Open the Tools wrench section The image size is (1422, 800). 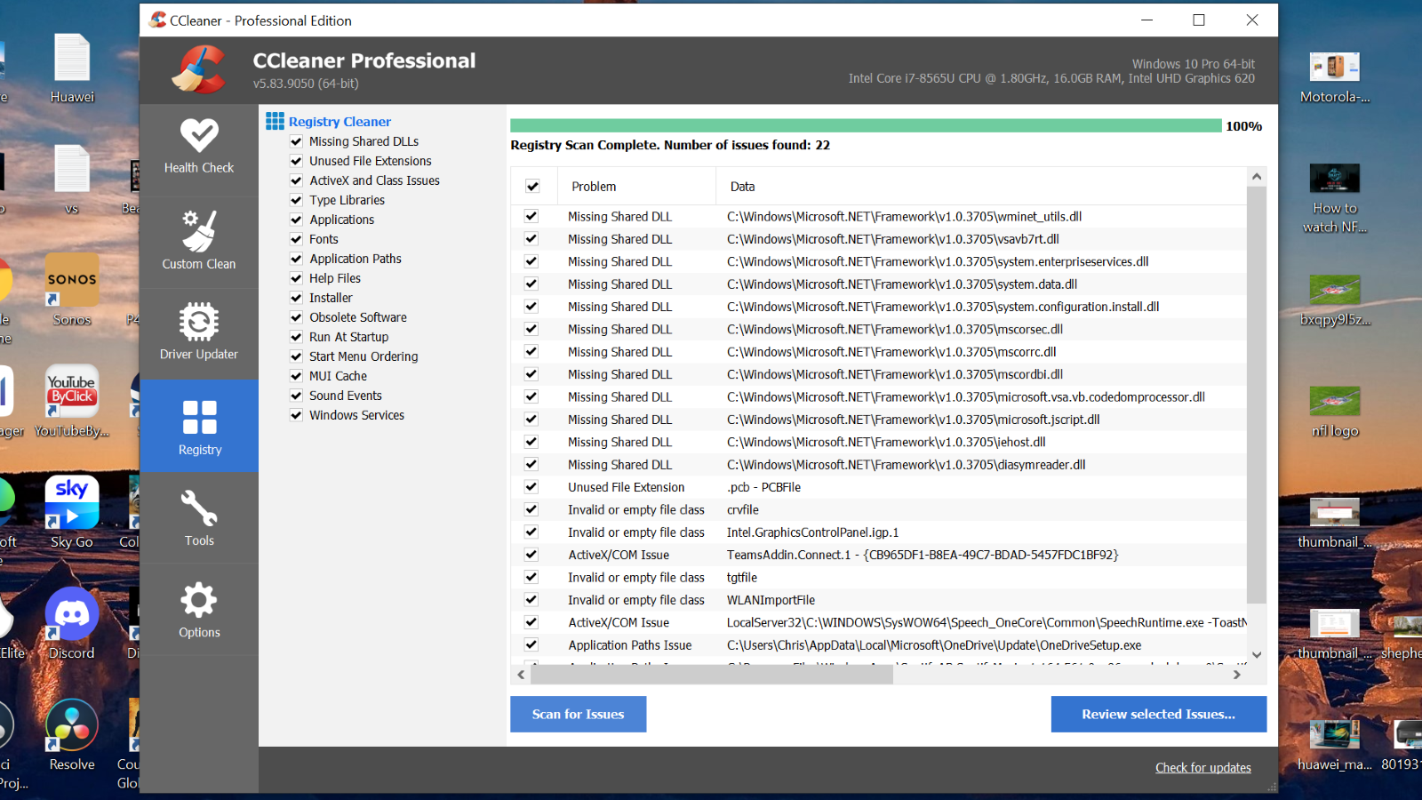coord(199,517)
